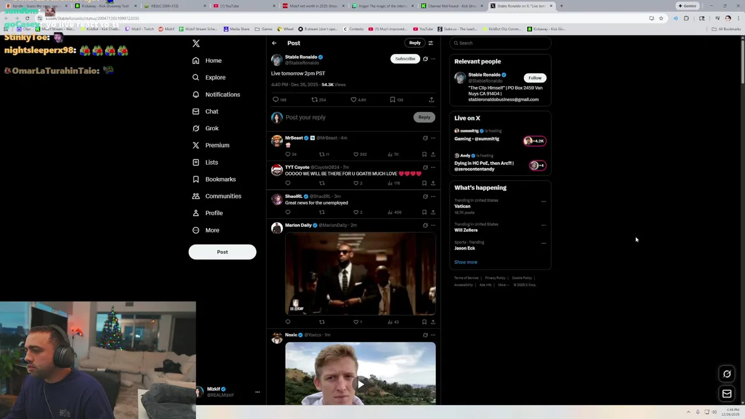
Task: Open Profile in the sidebar
Action: click(207, 213)
